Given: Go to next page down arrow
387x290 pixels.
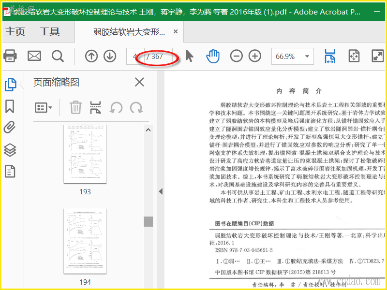Looking at the screenshot, I should coord(110,56).
